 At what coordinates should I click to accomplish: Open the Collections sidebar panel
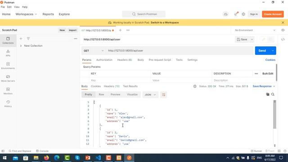pyautogui.click(x=8, y=40)
